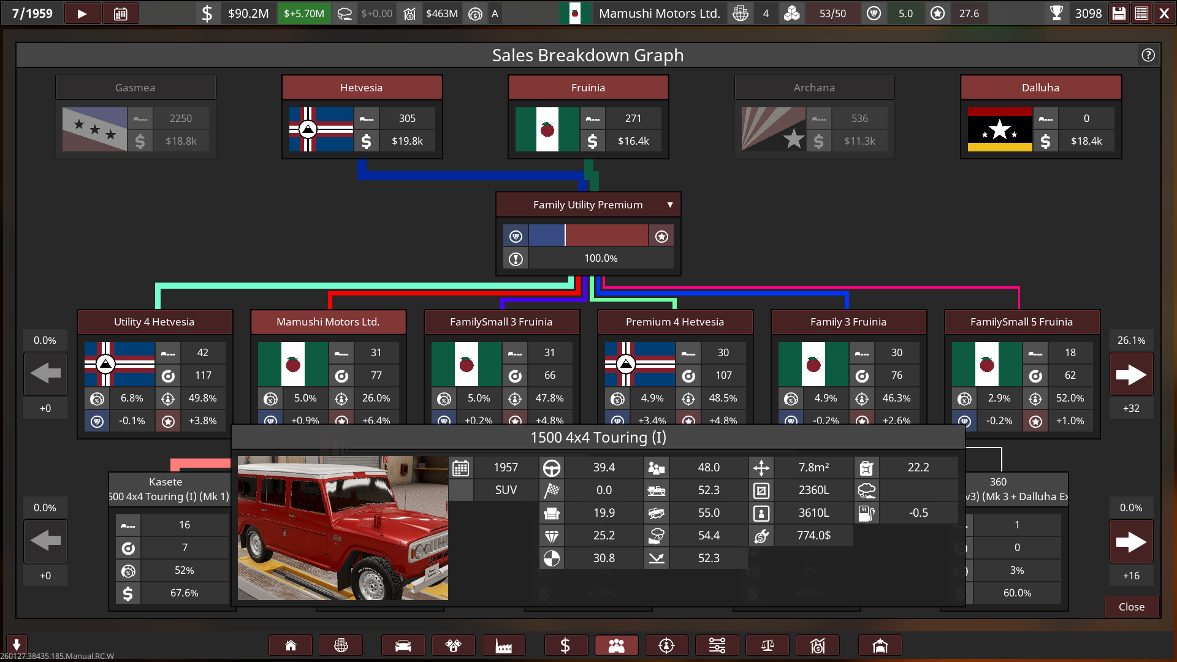
Task: Click left arrow beside Utility 4 Hetvesia
Action: coord(45,373)
